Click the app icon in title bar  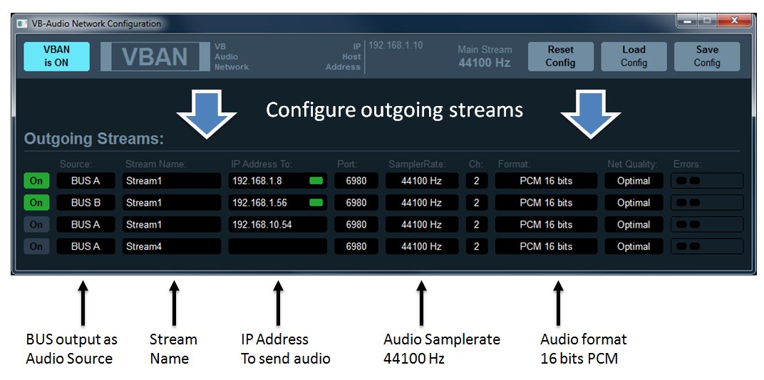(23, 23)
